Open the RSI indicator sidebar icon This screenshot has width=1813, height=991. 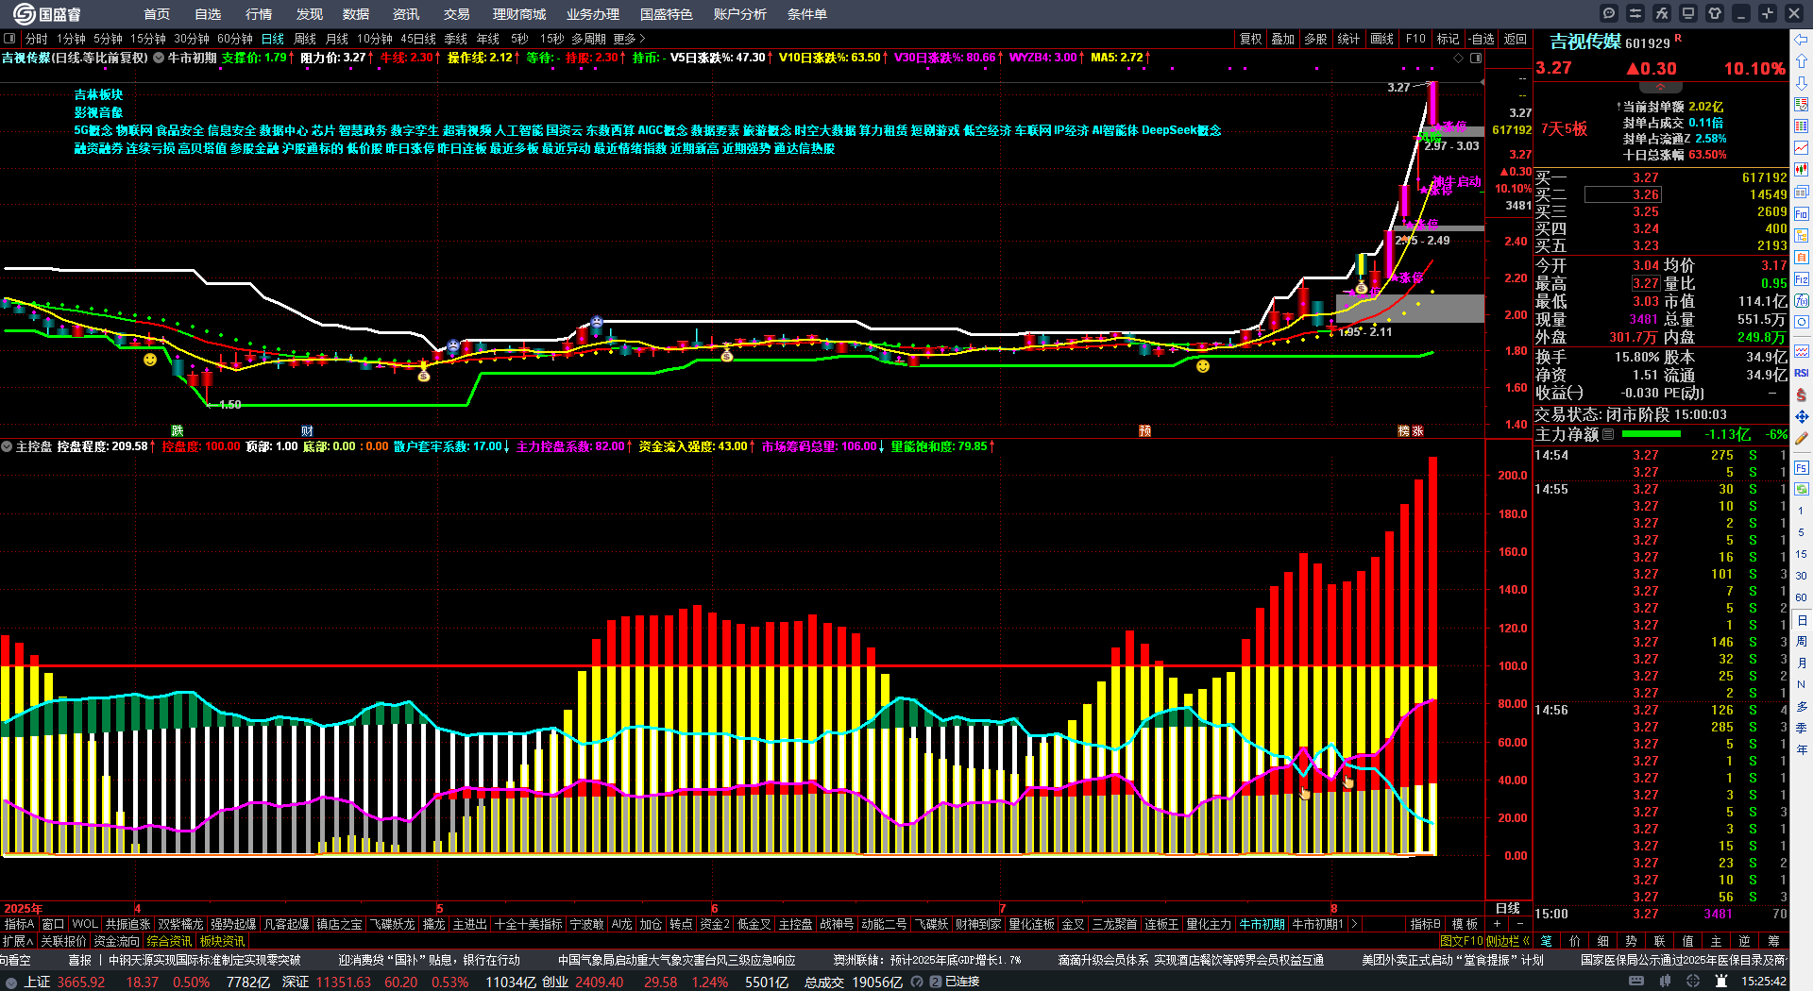(1802, 373)
